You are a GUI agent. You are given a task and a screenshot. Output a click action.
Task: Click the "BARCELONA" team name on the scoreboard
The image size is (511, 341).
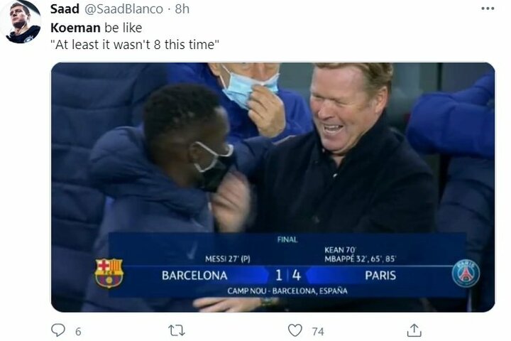click(x=194, y=275)
